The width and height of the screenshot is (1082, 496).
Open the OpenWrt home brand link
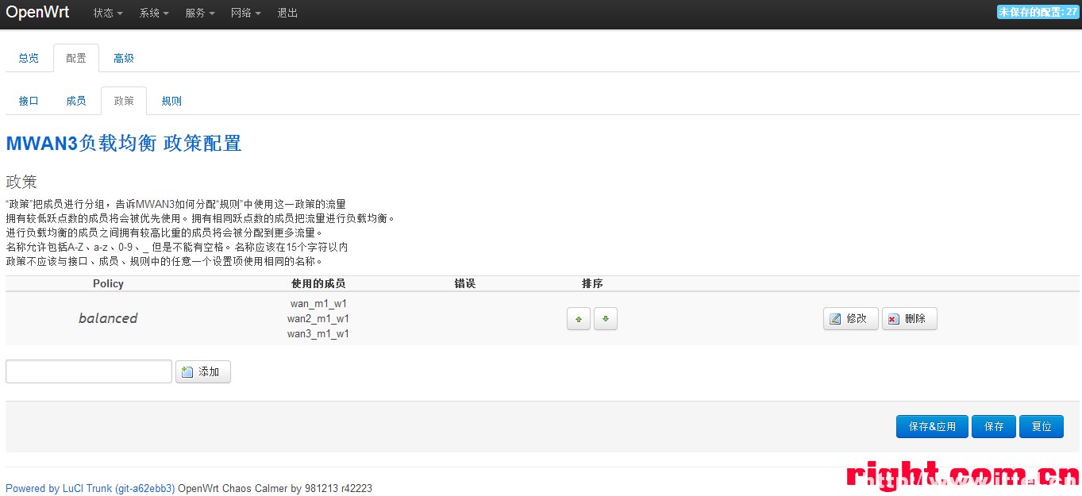point(37,12)
